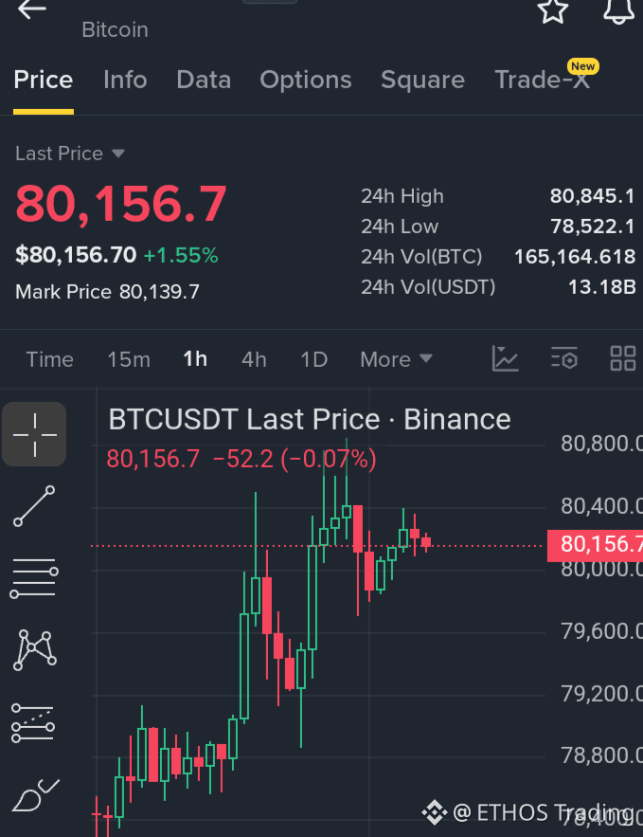Click the 80,400.0 price axis label
643x837 pixels.
pos(601,506)
